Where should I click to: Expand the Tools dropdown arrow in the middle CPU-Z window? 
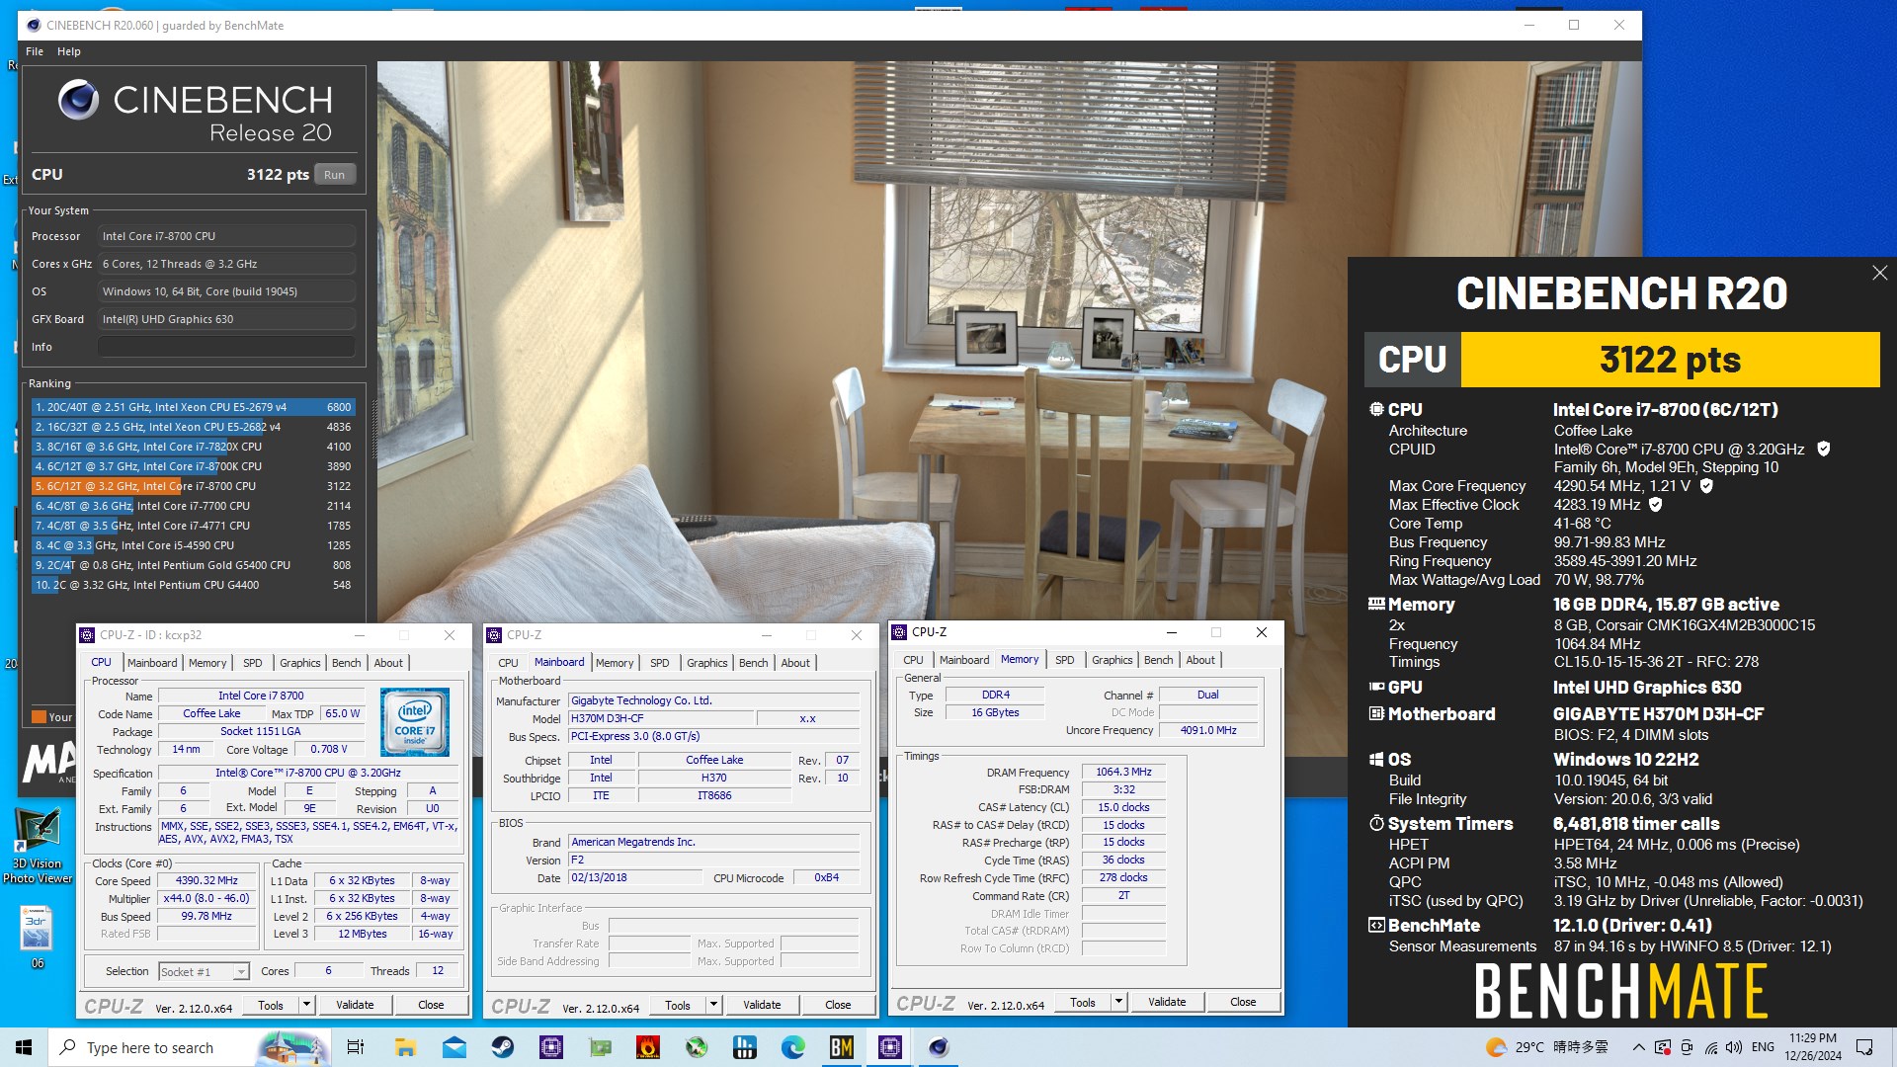[713, 1005]
